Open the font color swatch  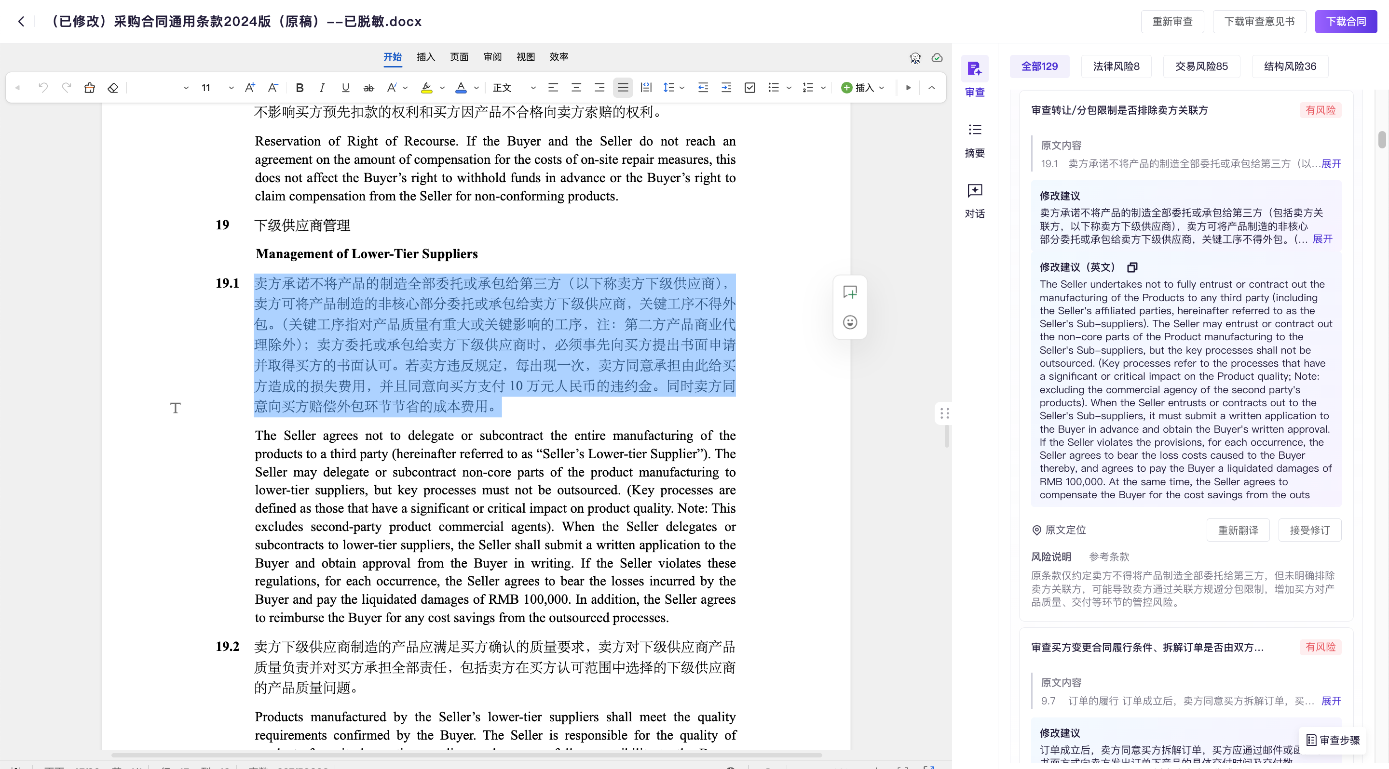(x=461, y=88)
